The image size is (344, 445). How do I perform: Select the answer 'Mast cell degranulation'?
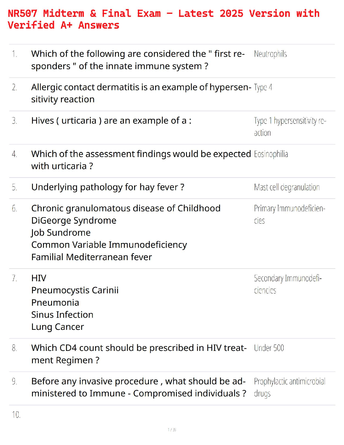coord(287,187)
